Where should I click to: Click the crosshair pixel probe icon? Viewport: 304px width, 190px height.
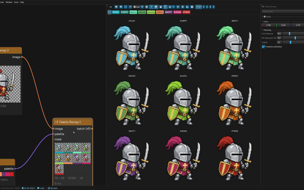pyautogui.click(x=178, y=7)
